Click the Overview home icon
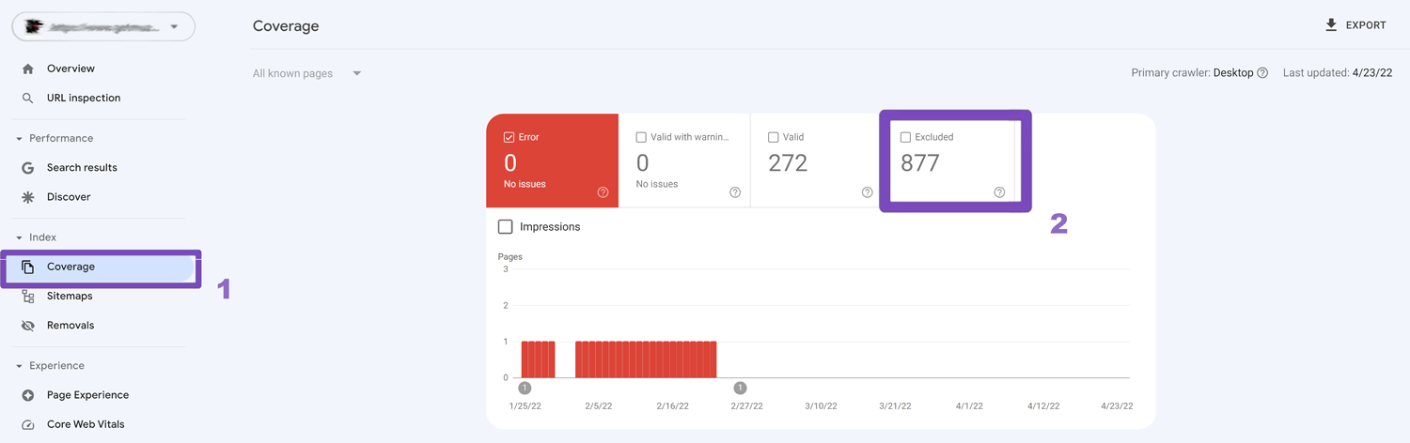The width and height of the screenshot is (1410, 443). coord(28,69)
